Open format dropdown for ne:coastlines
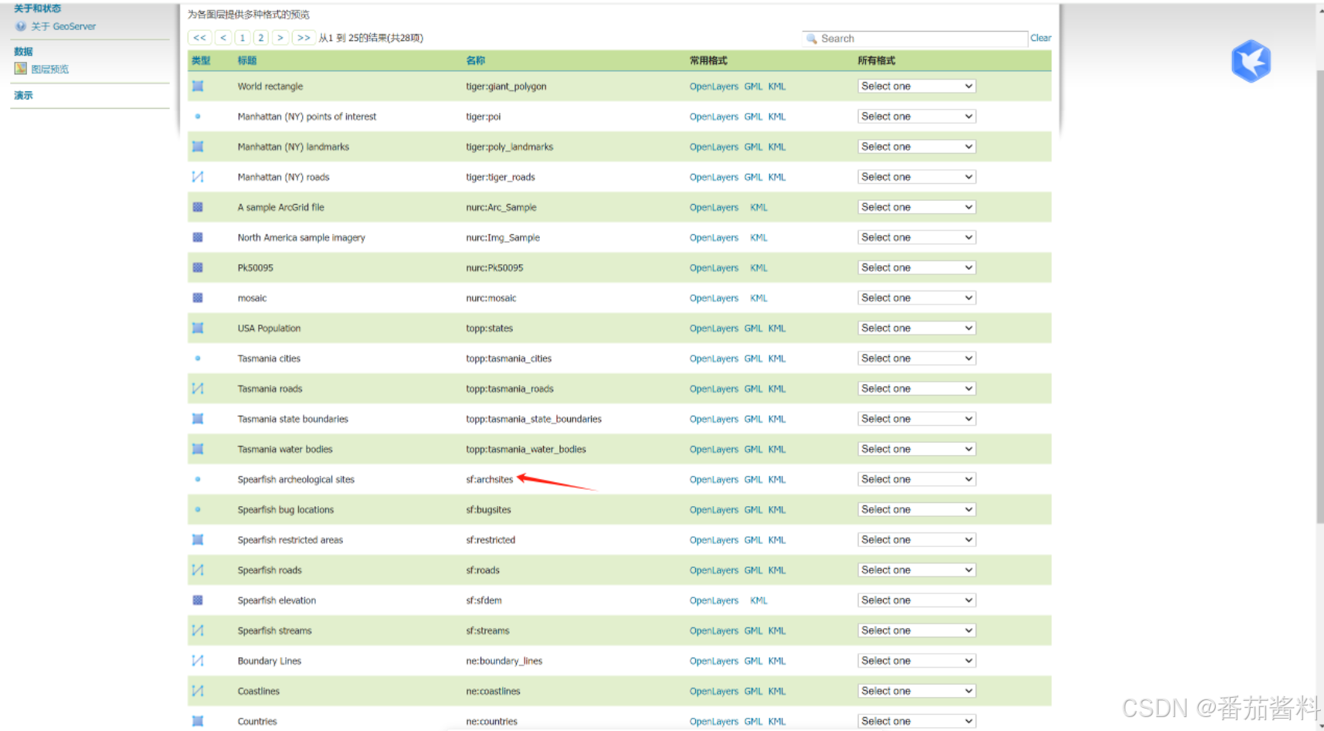1324x731 pixels. [x=916, y=691]
